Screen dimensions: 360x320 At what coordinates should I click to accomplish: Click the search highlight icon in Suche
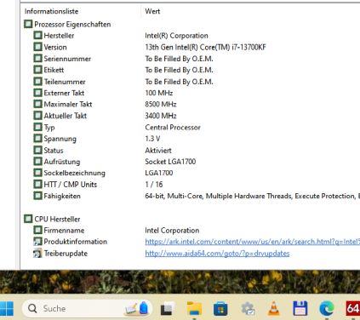pyautogui.click(x=136, y=308)
